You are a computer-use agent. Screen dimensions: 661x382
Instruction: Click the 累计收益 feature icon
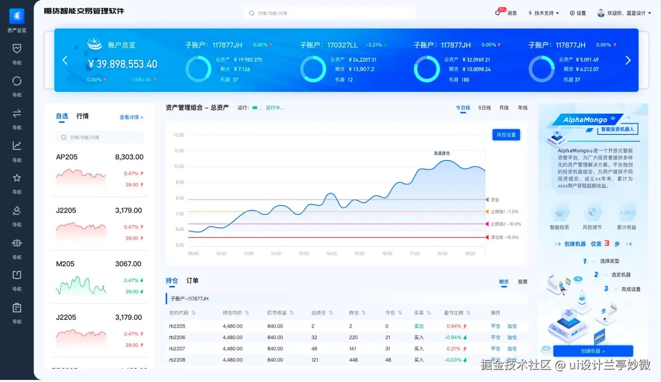click(x=626, y=212)
